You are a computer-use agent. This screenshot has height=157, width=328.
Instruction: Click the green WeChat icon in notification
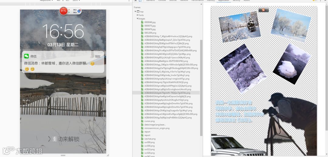point(26,56)
